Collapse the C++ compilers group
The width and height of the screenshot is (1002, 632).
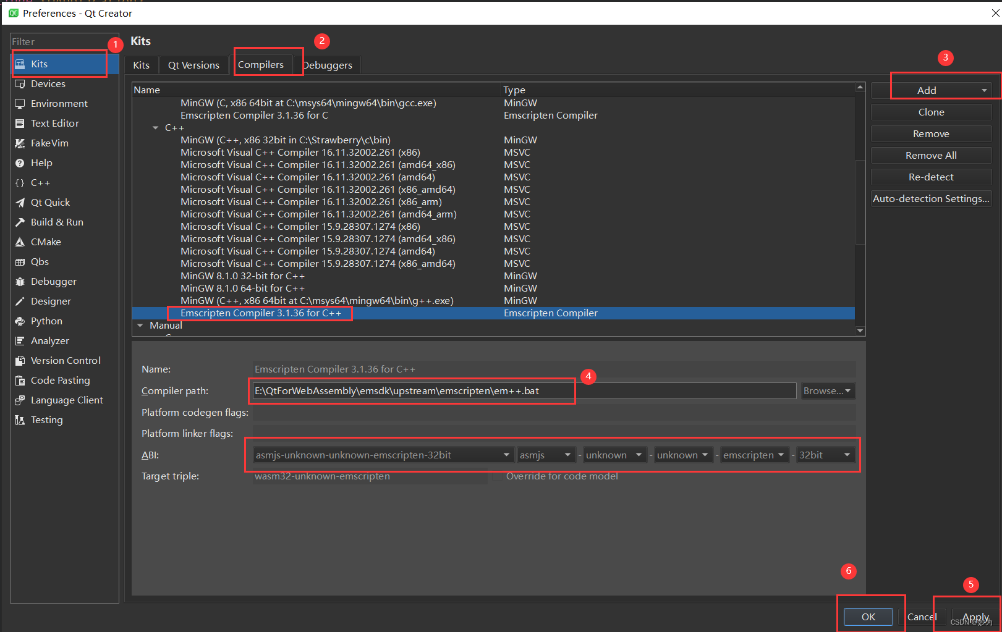point(155,127)
